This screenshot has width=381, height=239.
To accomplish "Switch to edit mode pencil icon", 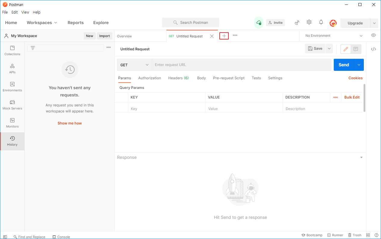I will point(346,49).
